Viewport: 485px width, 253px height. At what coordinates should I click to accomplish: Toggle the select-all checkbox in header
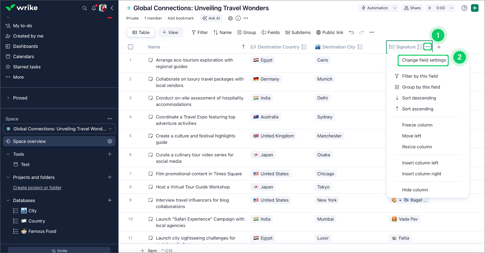(131, 47)
